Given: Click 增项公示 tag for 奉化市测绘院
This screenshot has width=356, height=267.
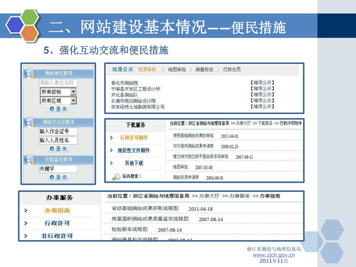Looking at the screenshot, I should [x=262, y=83].
